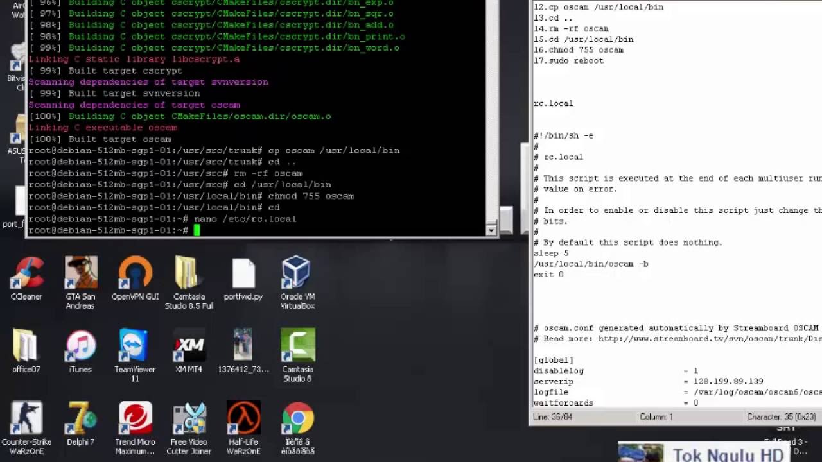Click 'rc.local' heading line in editor

pyautogui.click(x=554, y=103)
